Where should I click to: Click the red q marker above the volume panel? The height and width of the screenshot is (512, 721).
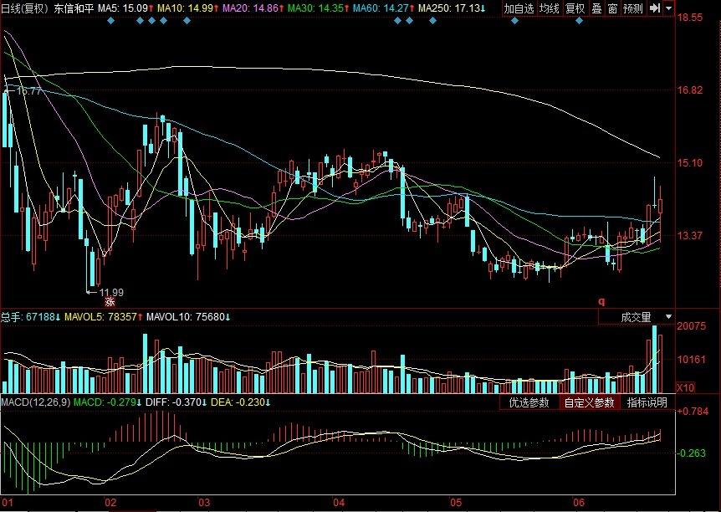click(601, 300)
